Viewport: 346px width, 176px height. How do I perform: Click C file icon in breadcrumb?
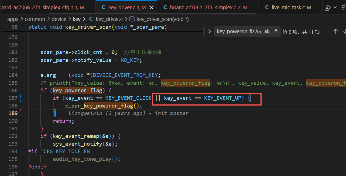(x=91, y=19)
